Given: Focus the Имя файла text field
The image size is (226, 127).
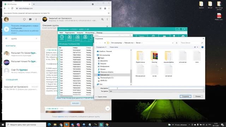Looking at the screenshot, I should pos(156,88).
